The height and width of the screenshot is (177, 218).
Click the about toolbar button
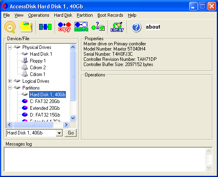[153, 27]
